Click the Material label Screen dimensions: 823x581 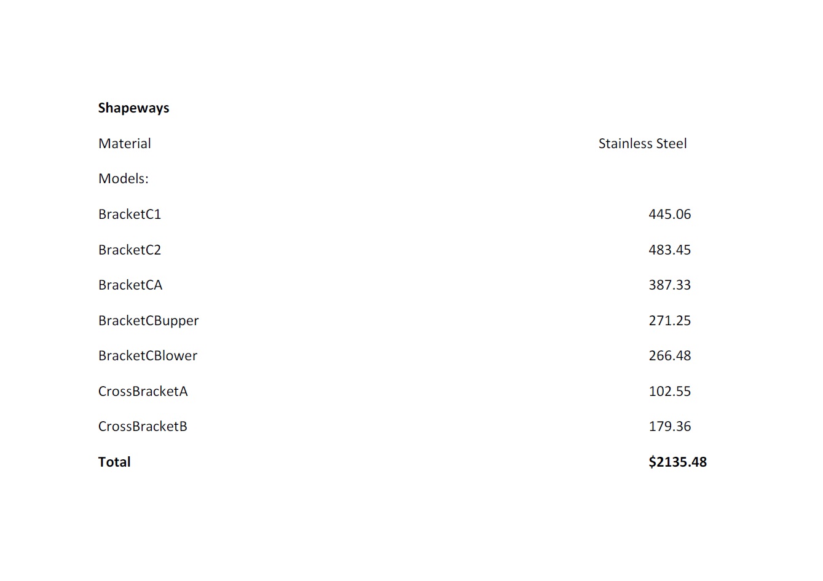coord(124,144)
